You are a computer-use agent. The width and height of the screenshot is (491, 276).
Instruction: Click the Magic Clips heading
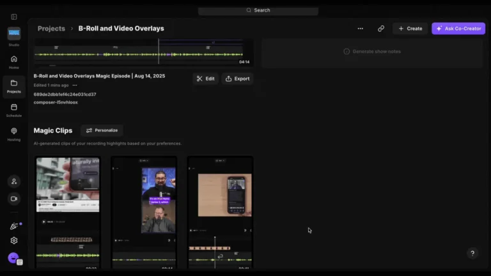point(53,130)
